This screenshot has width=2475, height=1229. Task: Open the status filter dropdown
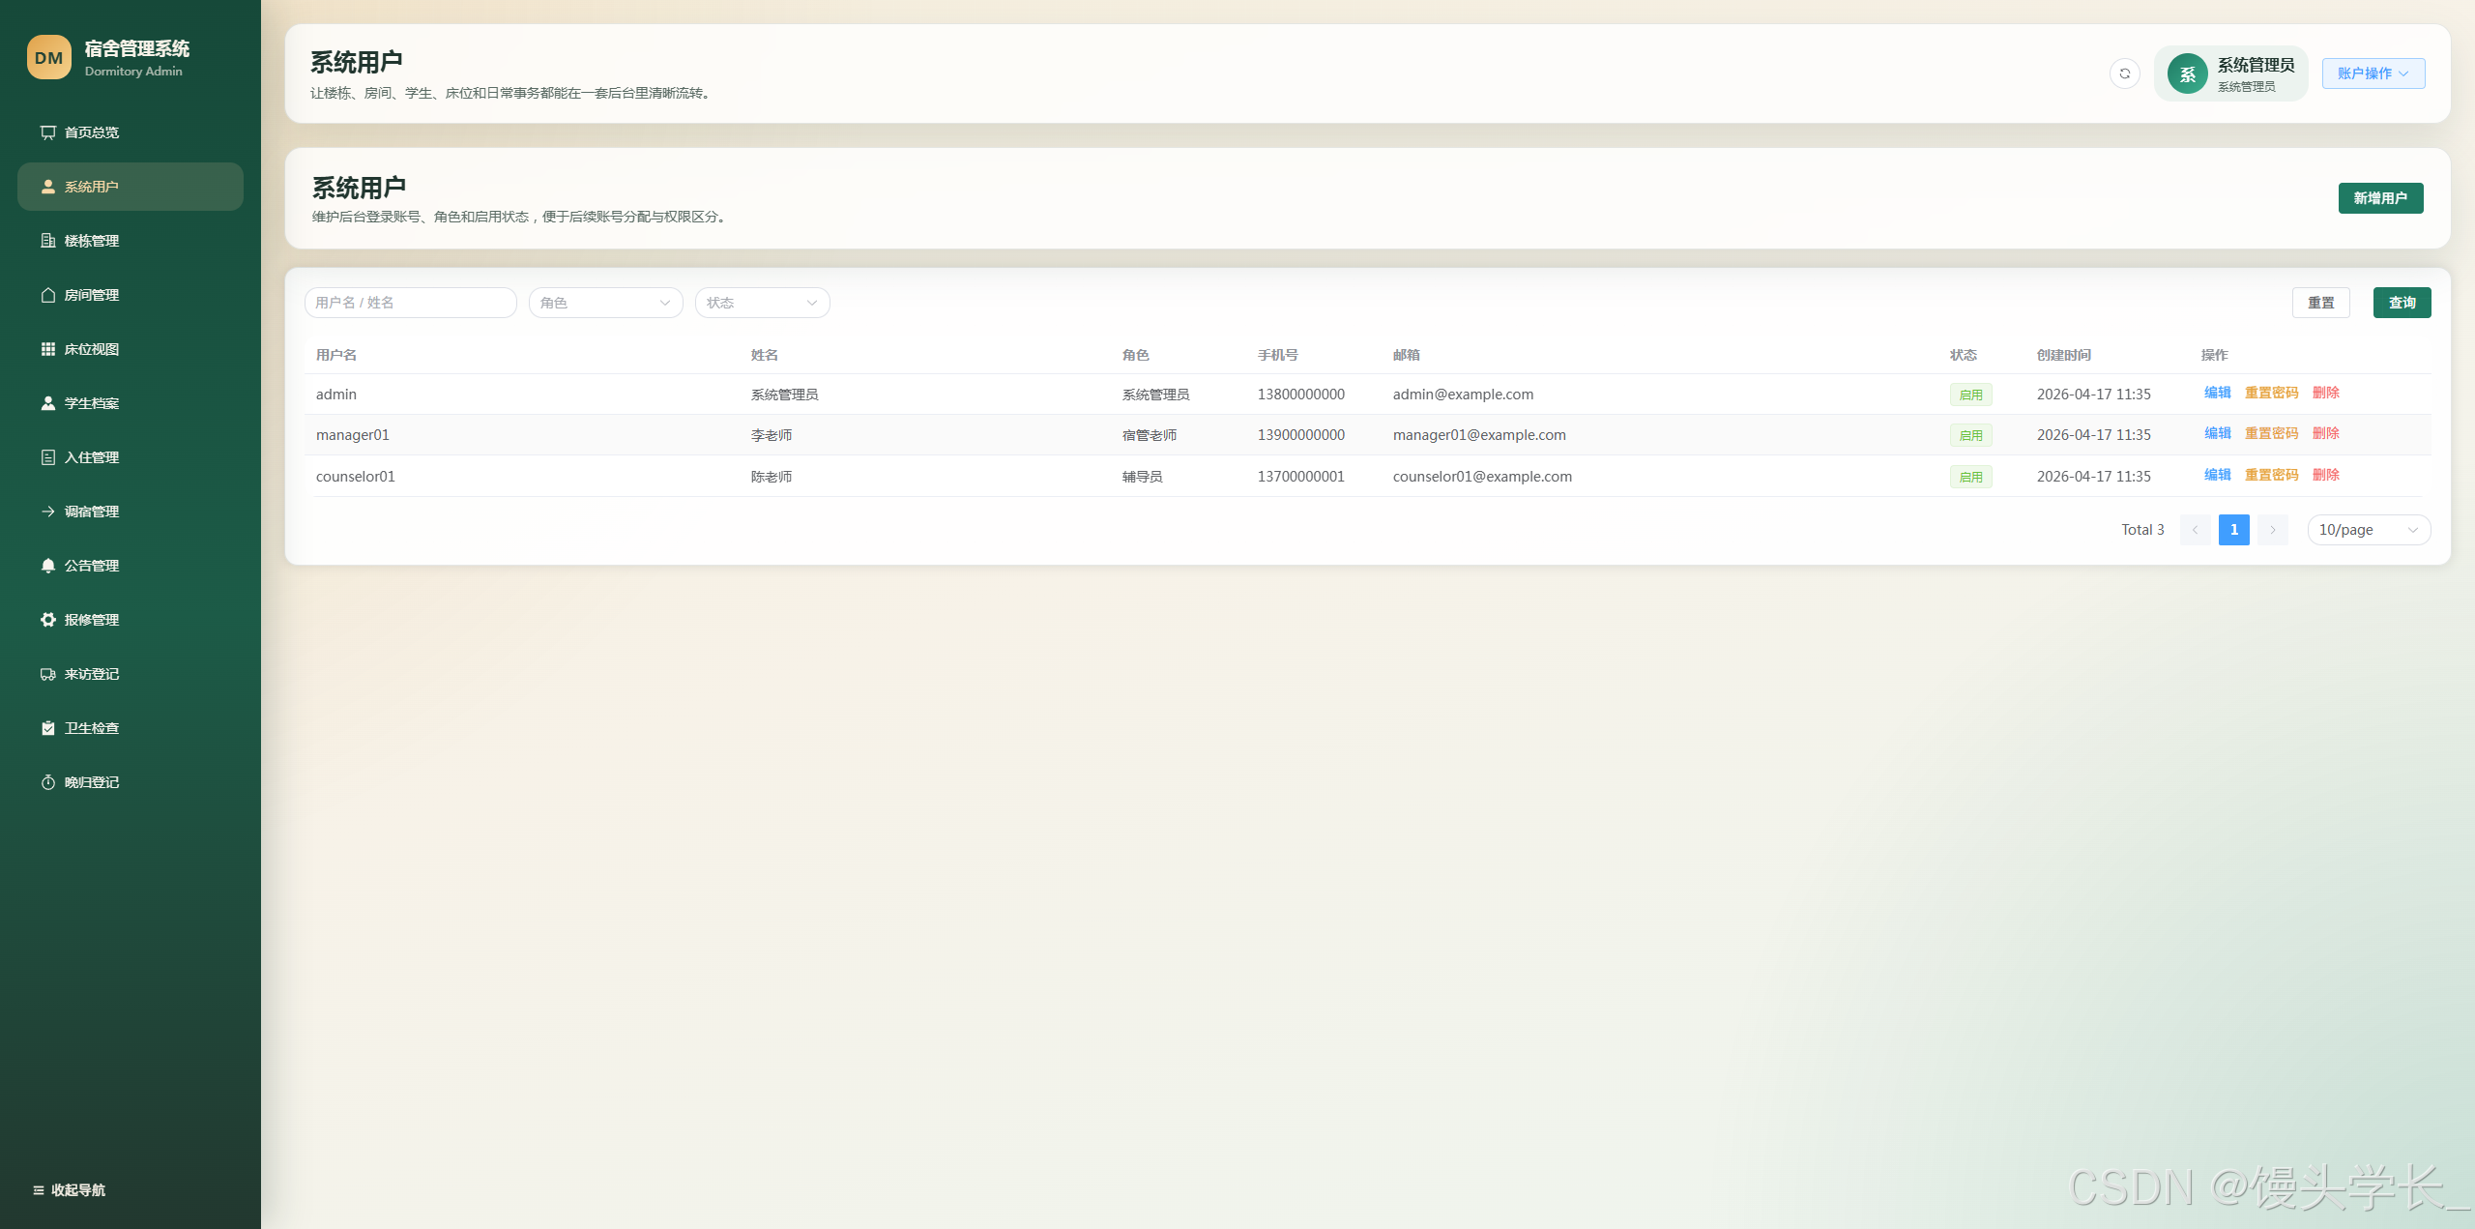[x=762, y=303]
